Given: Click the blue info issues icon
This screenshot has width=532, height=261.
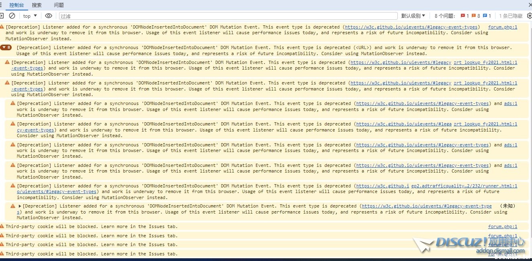Looking at the screenshot, I should tap(485, 16).
